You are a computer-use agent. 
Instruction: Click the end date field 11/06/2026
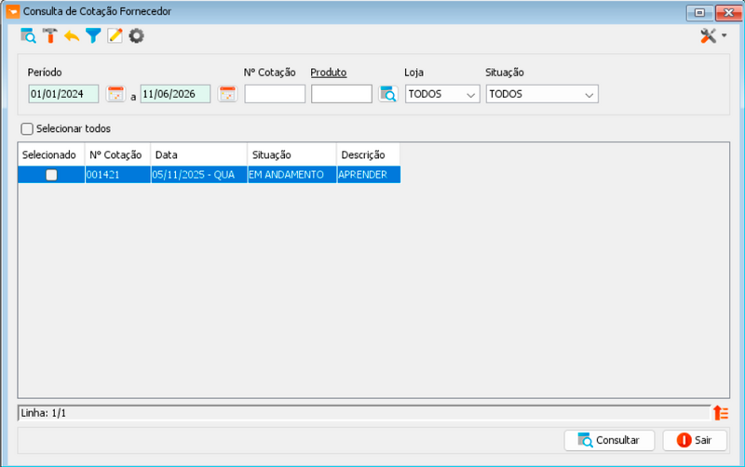coord(175,94)
